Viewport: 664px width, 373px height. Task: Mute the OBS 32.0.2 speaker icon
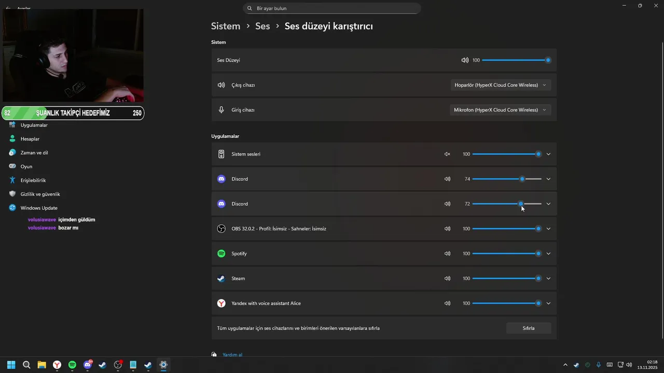click(447, 229)
